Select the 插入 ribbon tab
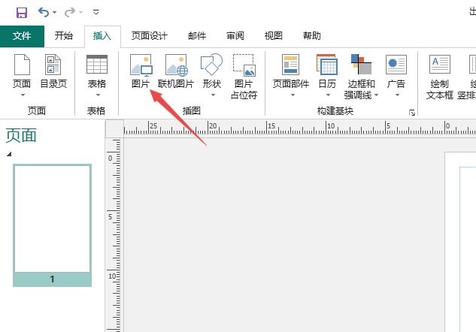The height and width of the screenshot is (332, 476). tap(102, 36)
